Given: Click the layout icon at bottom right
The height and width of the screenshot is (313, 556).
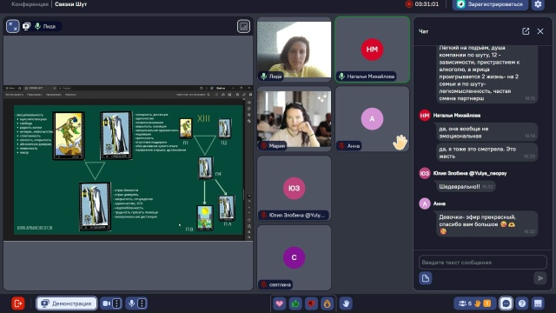Looking at the screenshot, I should point(538,303).
